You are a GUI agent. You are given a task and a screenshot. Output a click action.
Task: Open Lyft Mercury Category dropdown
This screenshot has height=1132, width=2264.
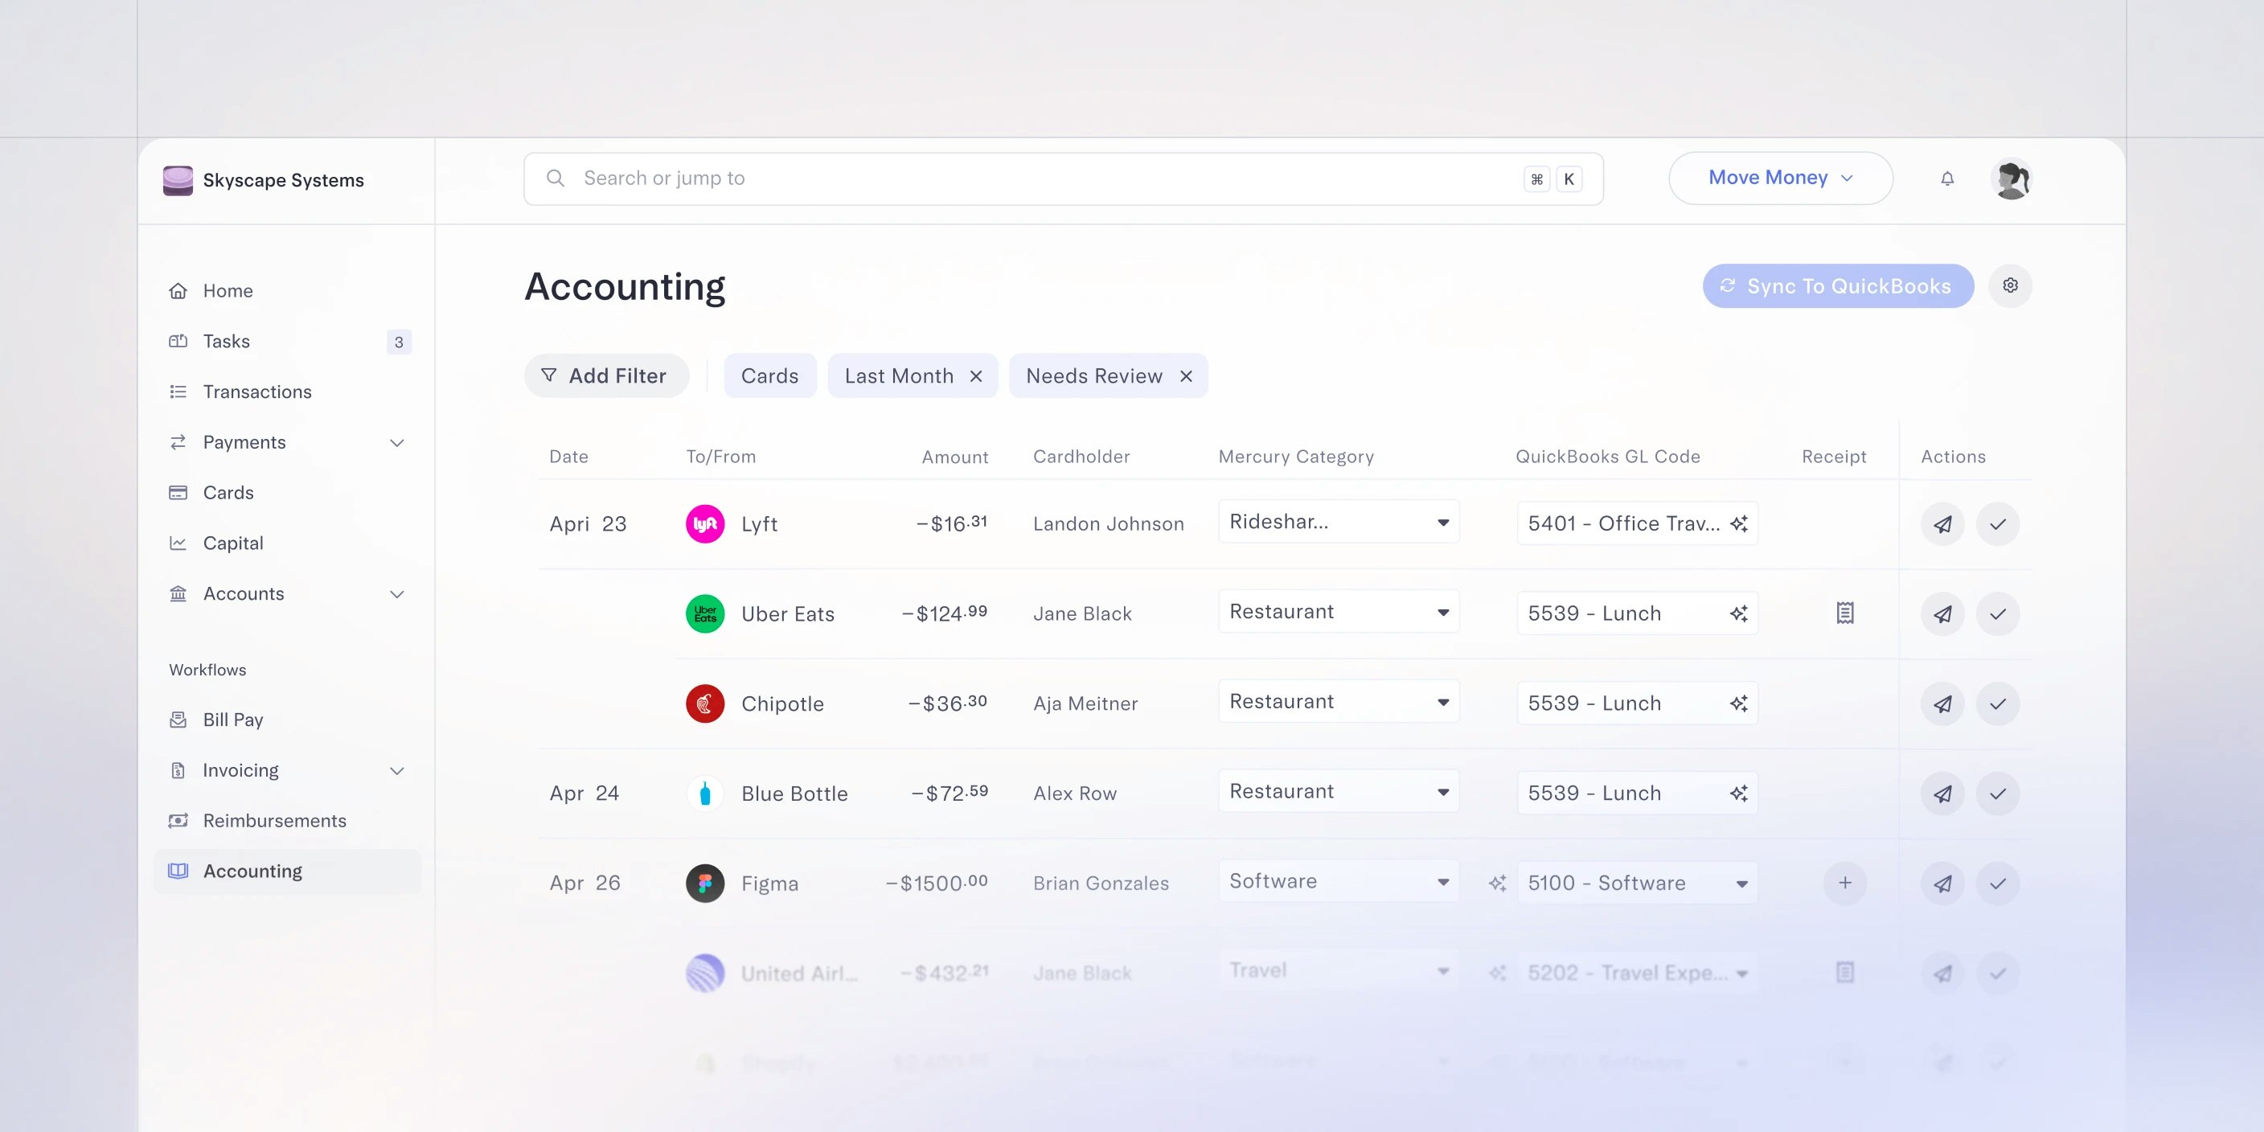click(x=1339, y=522)
